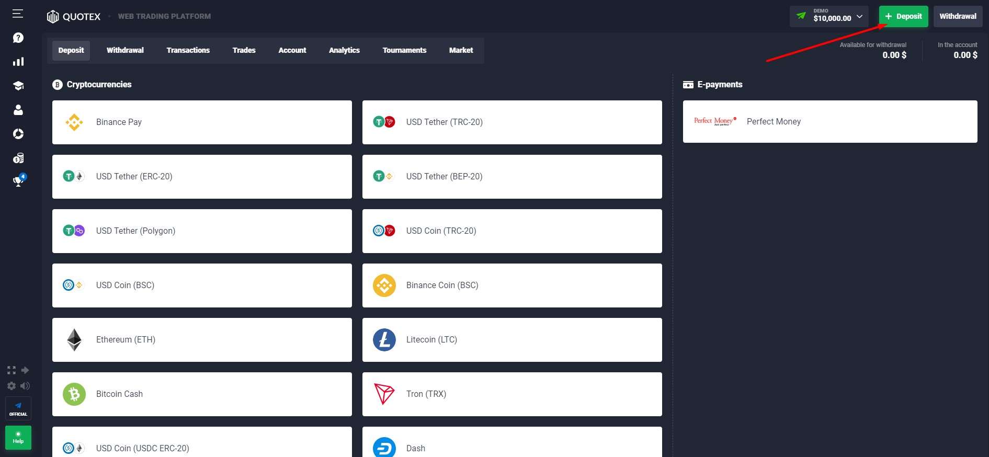Open the user profile icon in sidebar

click(x=18, y=110)
